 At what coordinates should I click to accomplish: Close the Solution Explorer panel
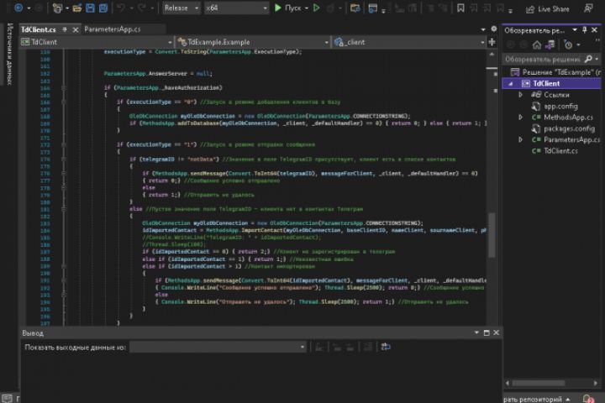(x=595, y=29)
